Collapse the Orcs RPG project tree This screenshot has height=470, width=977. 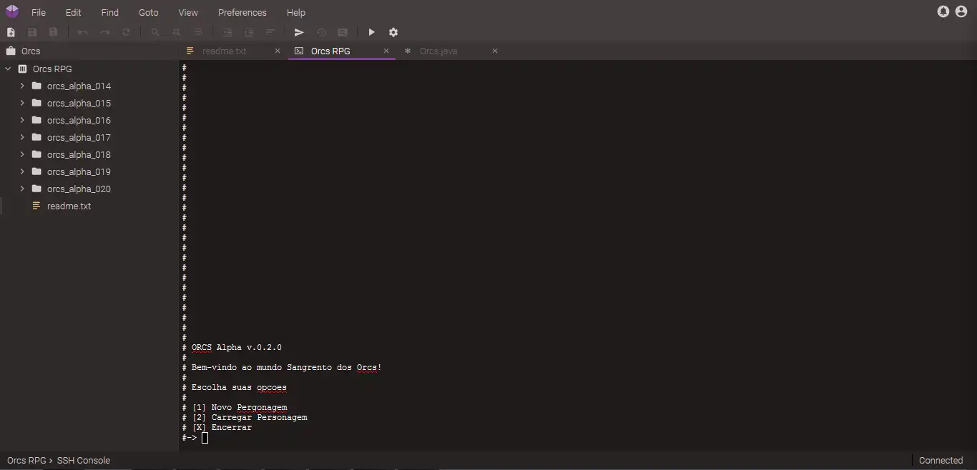[8, 69]
